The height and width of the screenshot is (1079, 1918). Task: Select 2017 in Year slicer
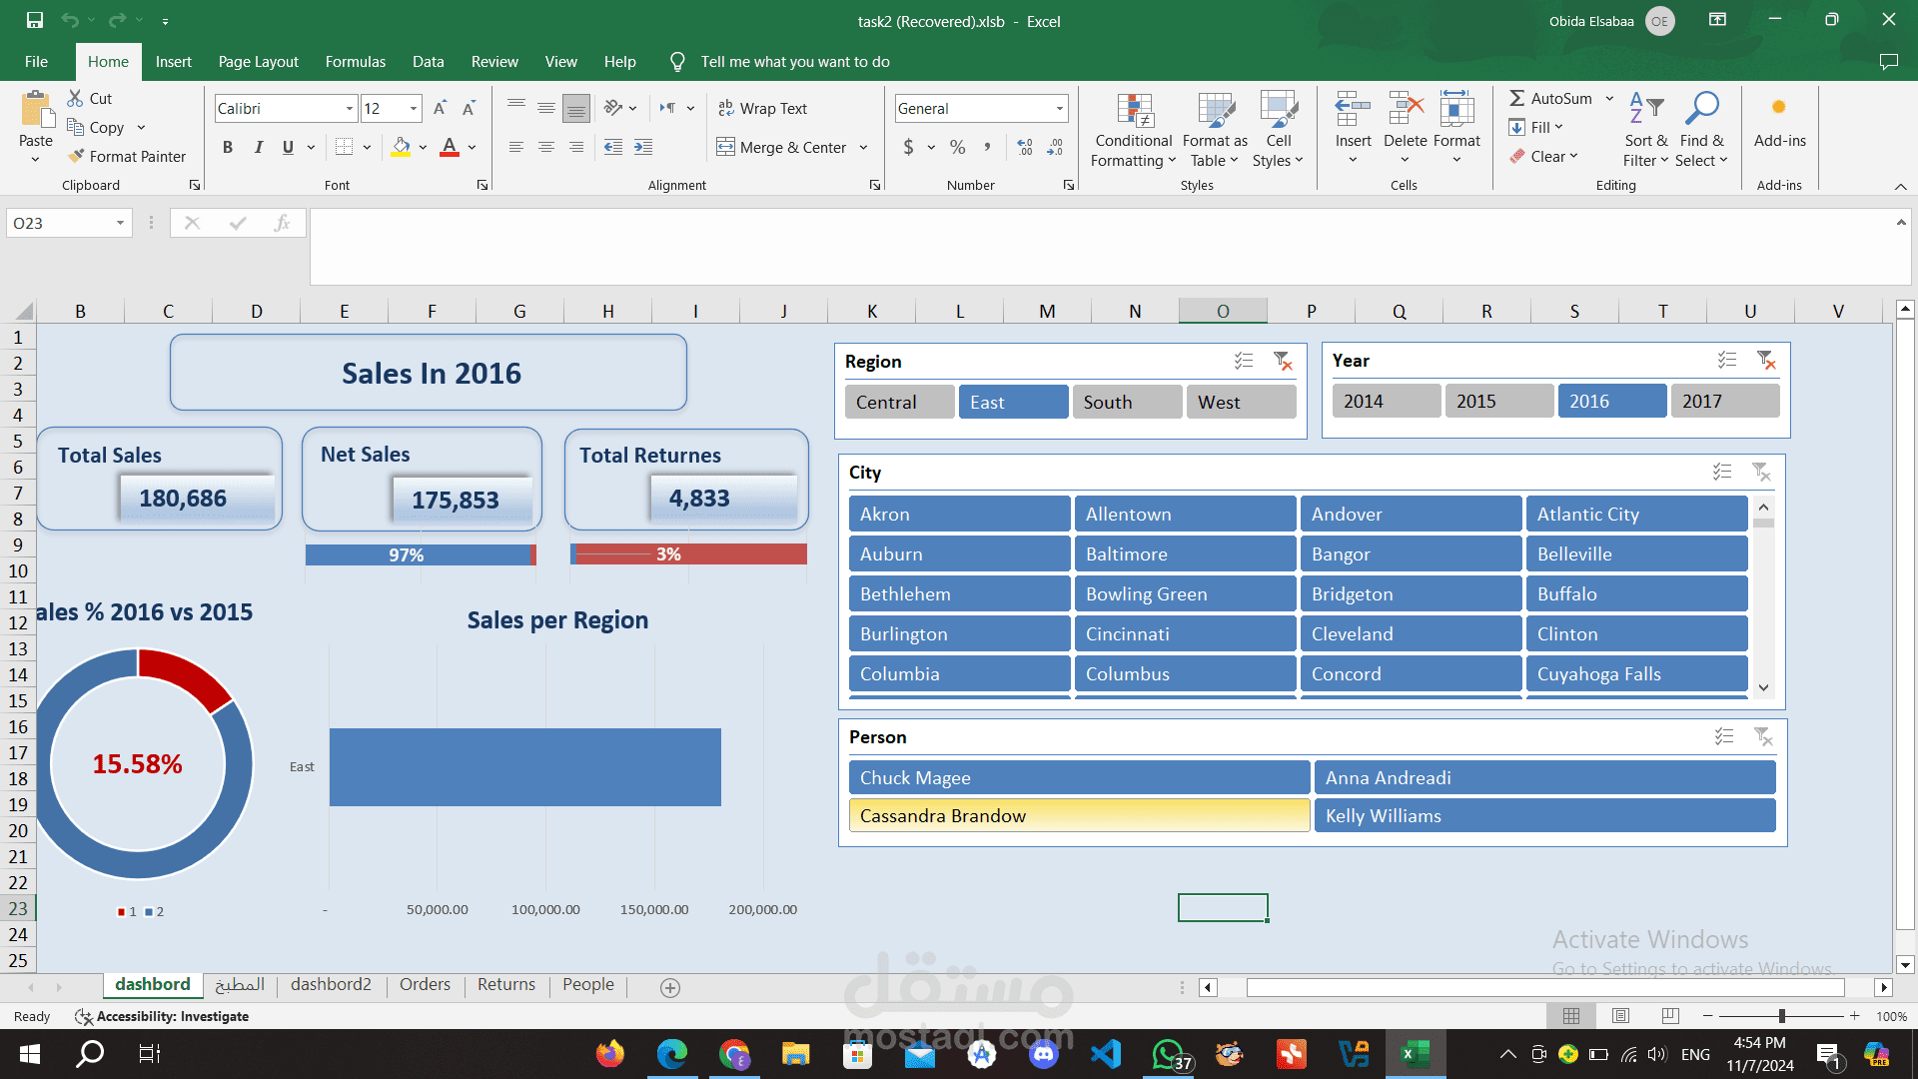tap(1725, 401)
